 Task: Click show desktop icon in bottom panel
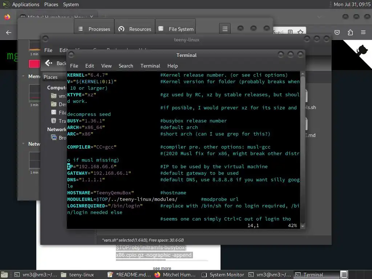[x=4, y=275]
